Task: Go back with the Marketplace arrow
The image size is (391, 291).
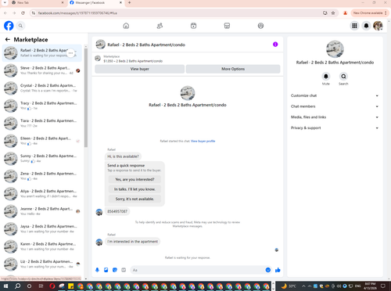Action: (8, 40)
